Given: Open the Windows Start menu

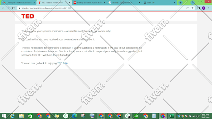Looking at the screenshot, I should (4, 116).
